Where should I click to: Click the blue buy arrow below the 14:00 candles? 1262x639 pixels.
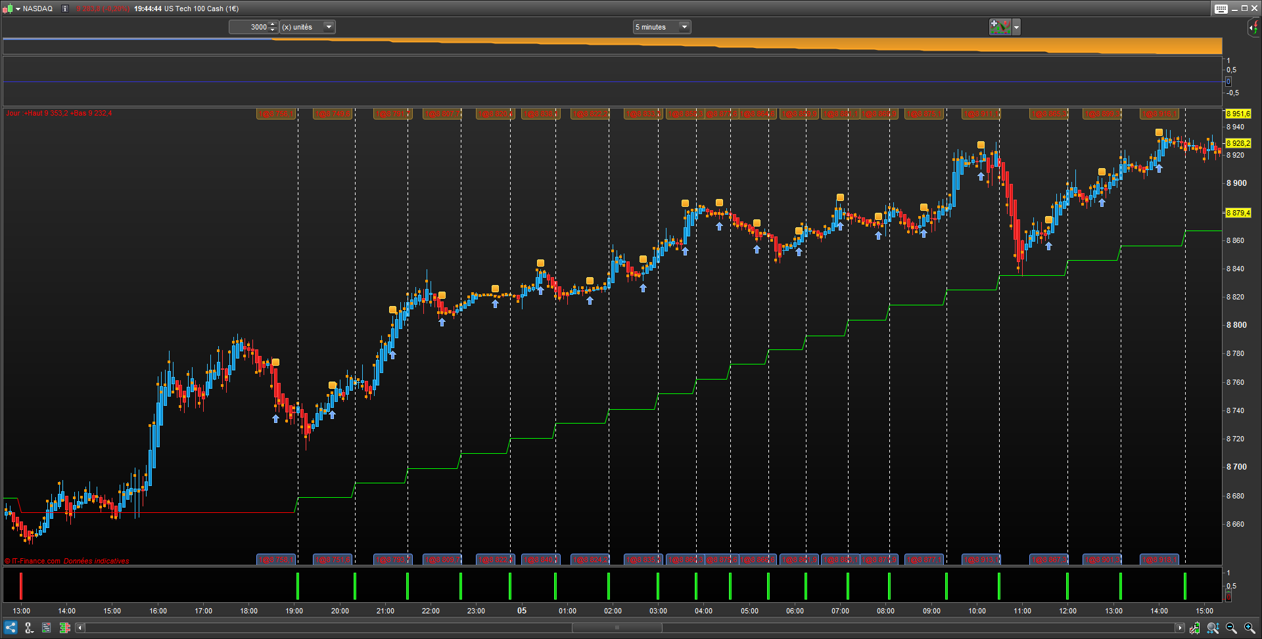(x=1159, y=169)
